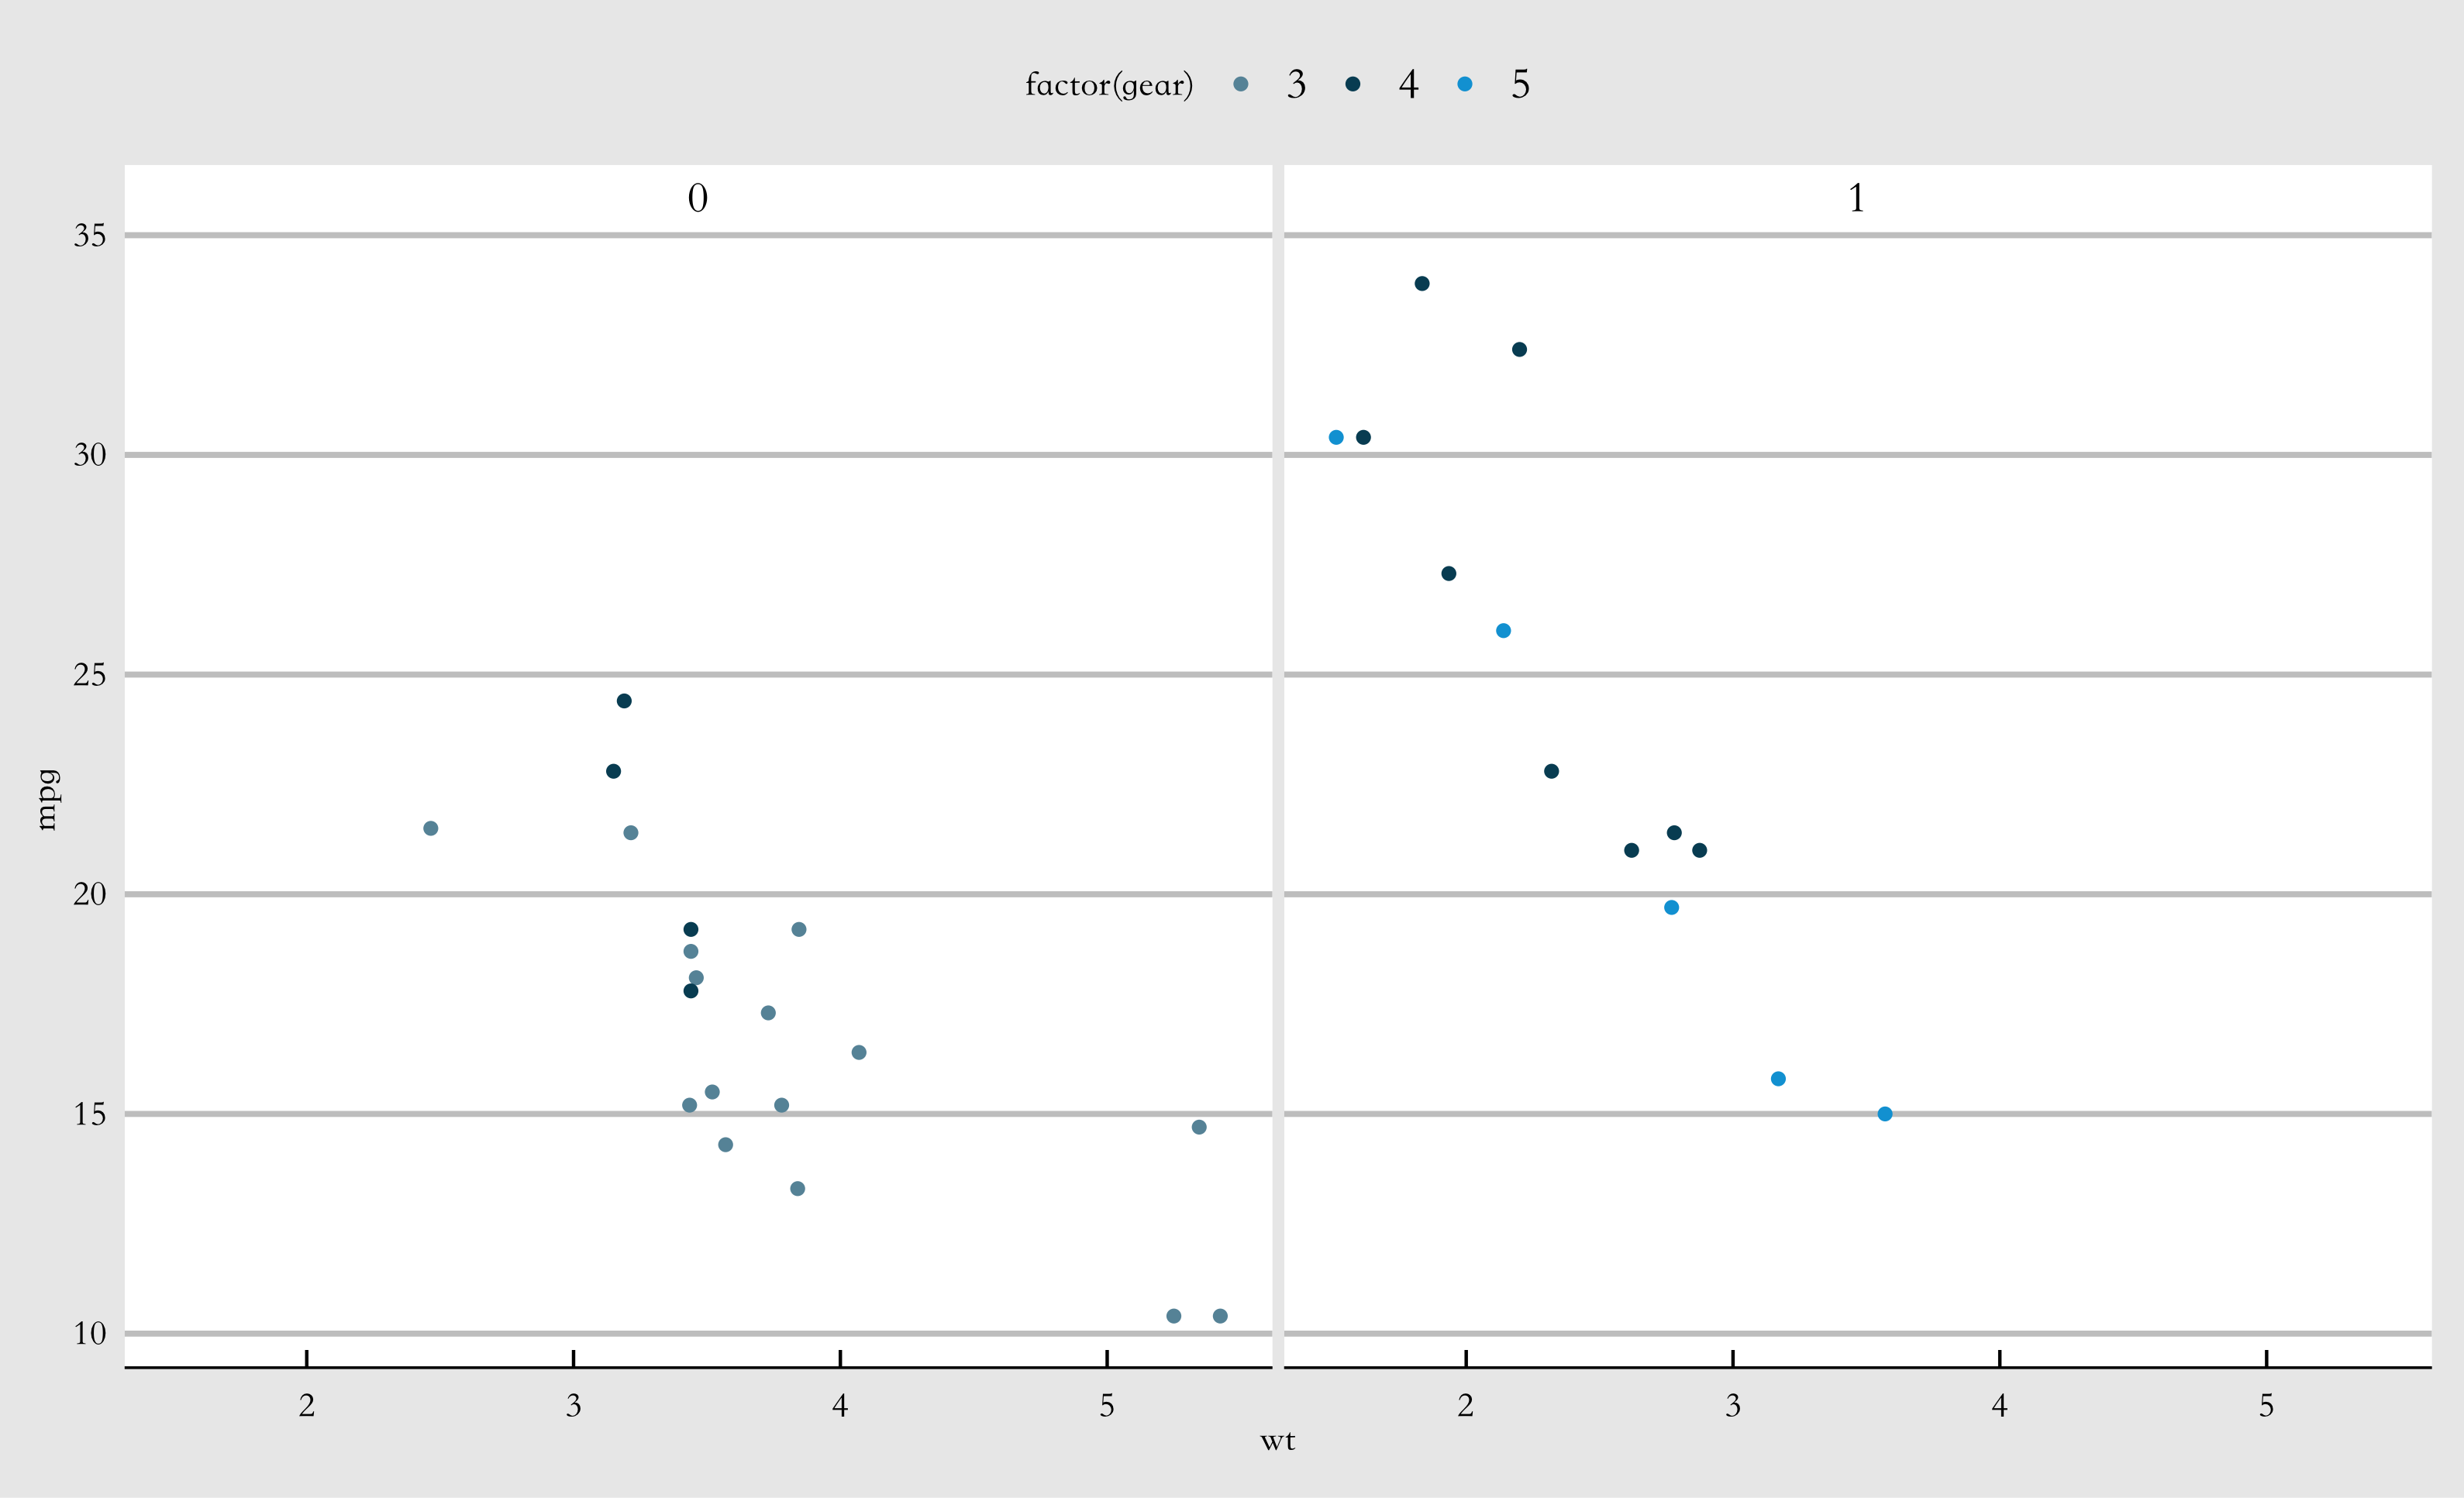Click the legend label '4'

point(1408,85)
